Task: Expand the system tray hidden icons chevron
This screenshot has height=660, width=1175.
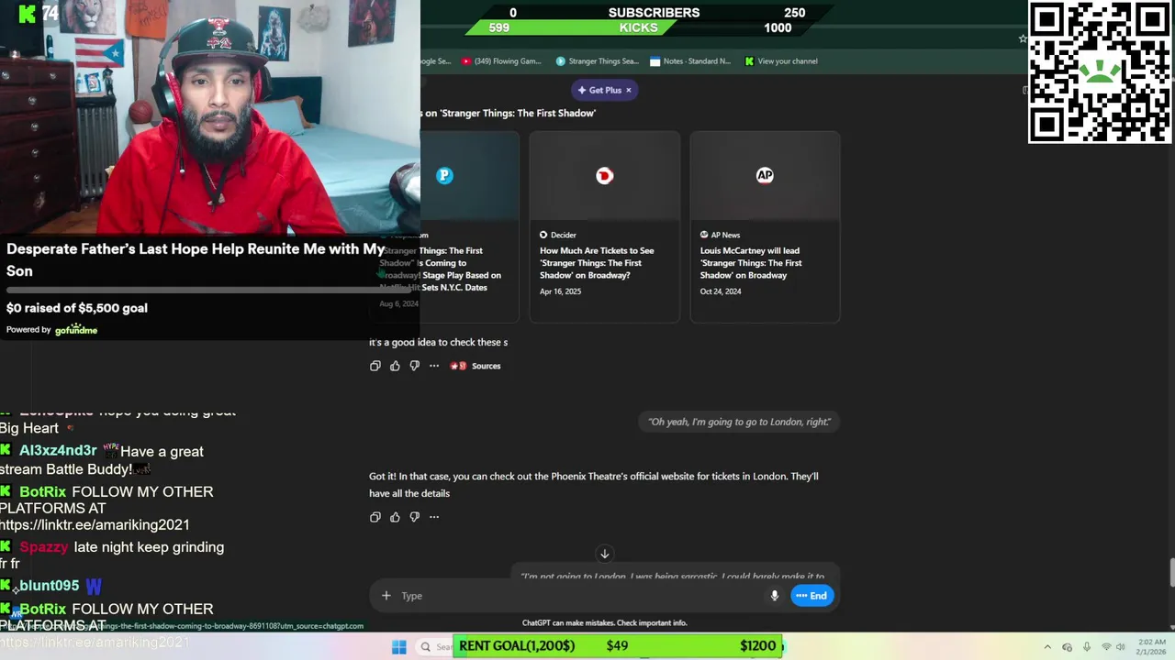Action: (1047, 647)
